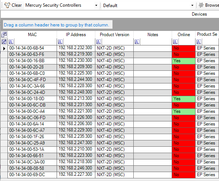
Task: Click the Clear toolbar icon
Action: [7, 5]
